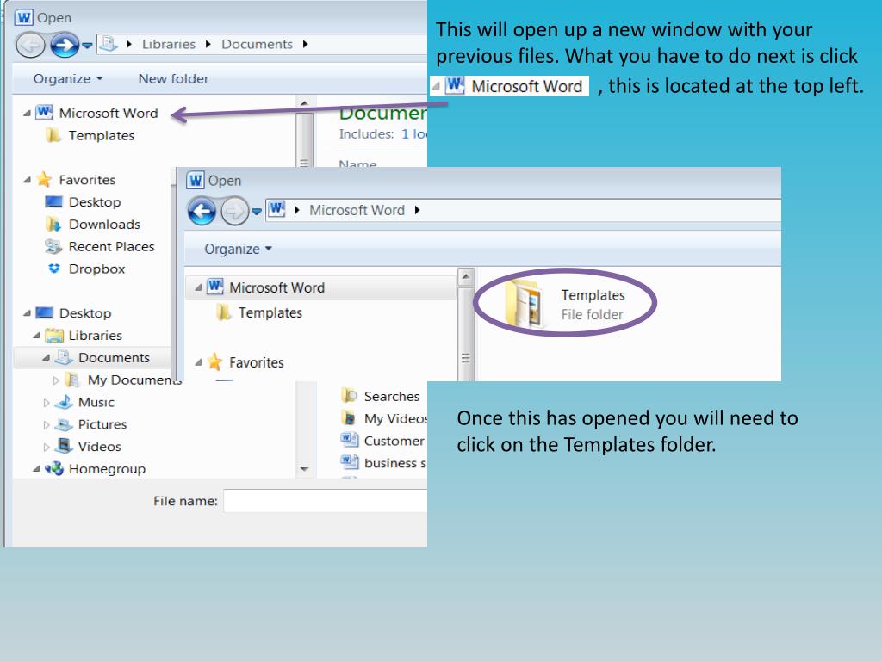Select Libraries in back dialog breadcrumb
Screen dimensions: 882x661
168,45
